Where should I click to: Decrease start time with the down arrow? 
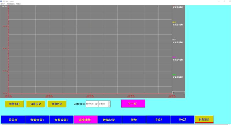(x=109, y=105)
